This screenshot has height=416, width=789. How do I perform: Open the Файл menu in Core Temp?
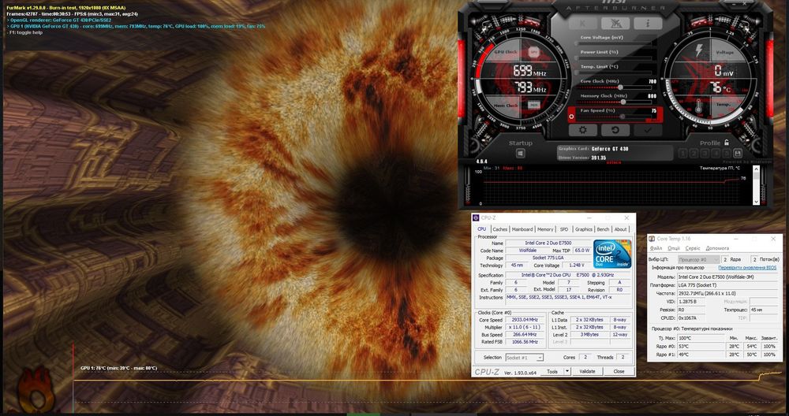(x=656, y=248)
